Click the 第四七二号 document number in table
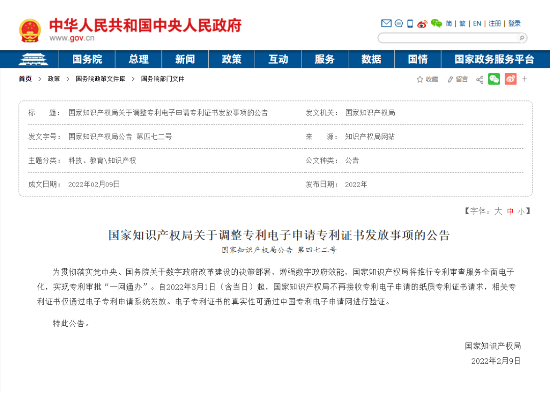550x393 pixels. [x=154, y=137]
